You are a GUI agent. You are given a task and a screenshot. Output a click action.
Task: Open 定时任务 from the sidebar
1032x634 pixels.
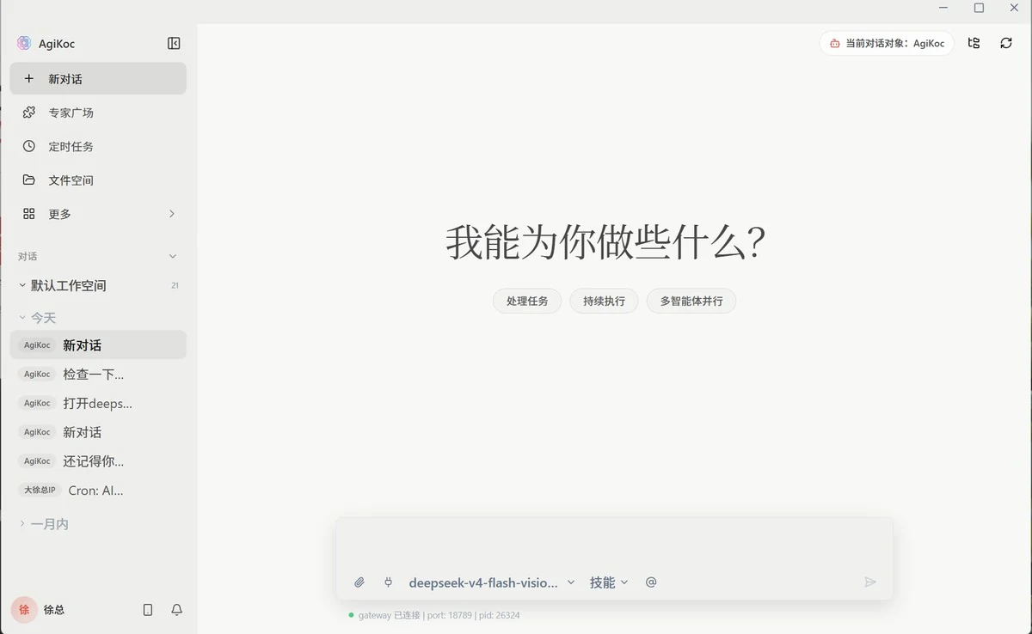point(98,146)
